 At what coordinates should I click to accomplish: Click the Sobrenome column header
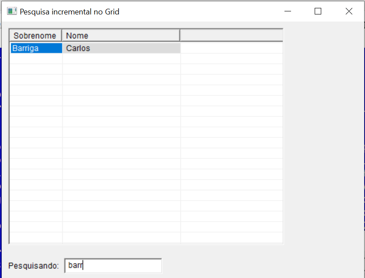tap(35, 35)
